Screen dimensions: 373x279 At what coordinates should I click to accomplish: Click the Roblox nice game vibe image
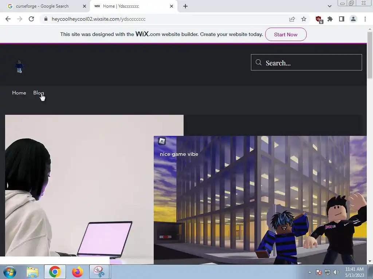(260, 200)
